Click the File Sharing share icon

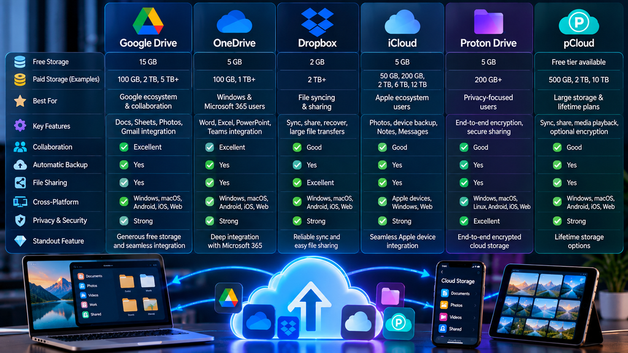click(x=20, y=183)
